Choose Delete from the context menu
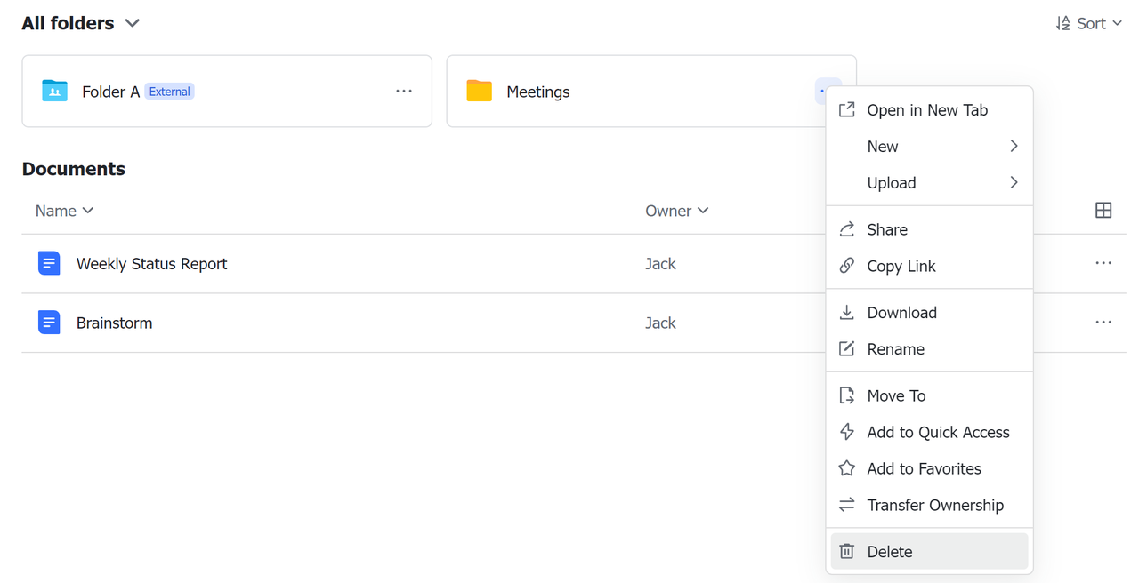The height and width of the screenshot is (583, 1139). click(889, 551)
